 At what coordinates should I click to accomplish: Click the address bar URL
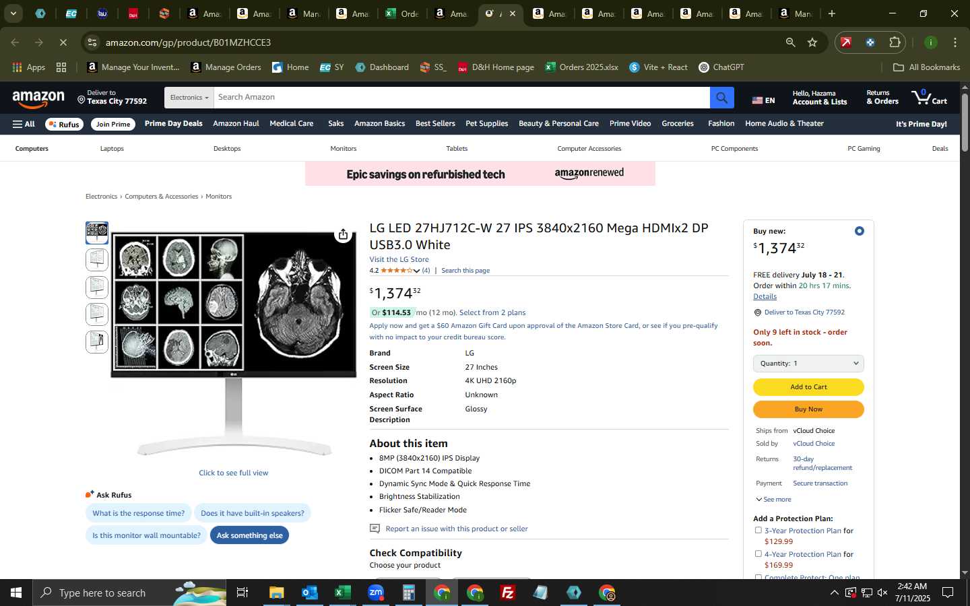[x=188, y=42]
